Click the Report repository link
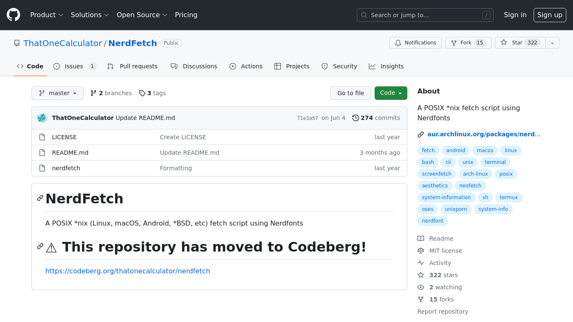 (443, 312)
